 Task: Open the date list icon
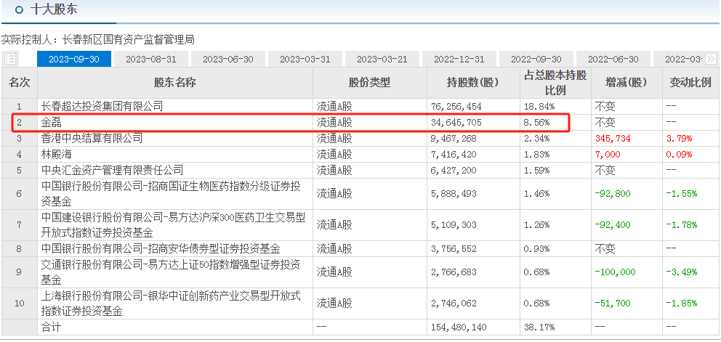tap(10, 59)
